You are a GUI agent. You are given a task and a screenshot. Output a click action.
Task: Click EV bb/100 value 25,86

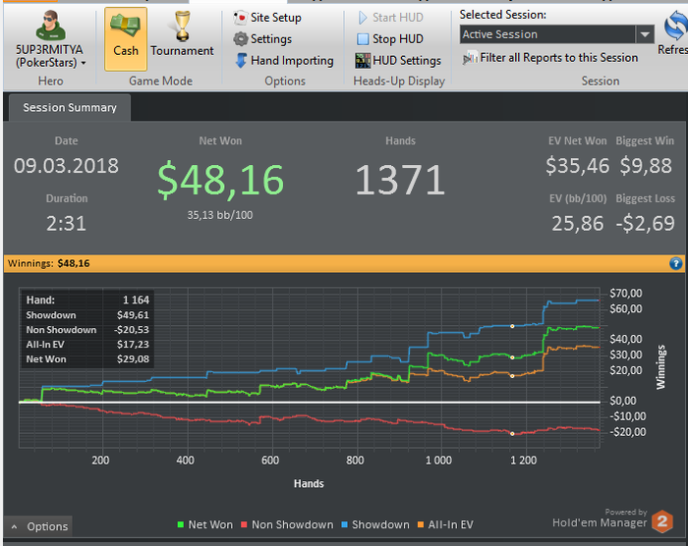pyautogui.click(x=578, y=224)
